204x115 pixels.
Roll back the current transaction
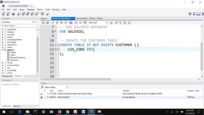81,23
